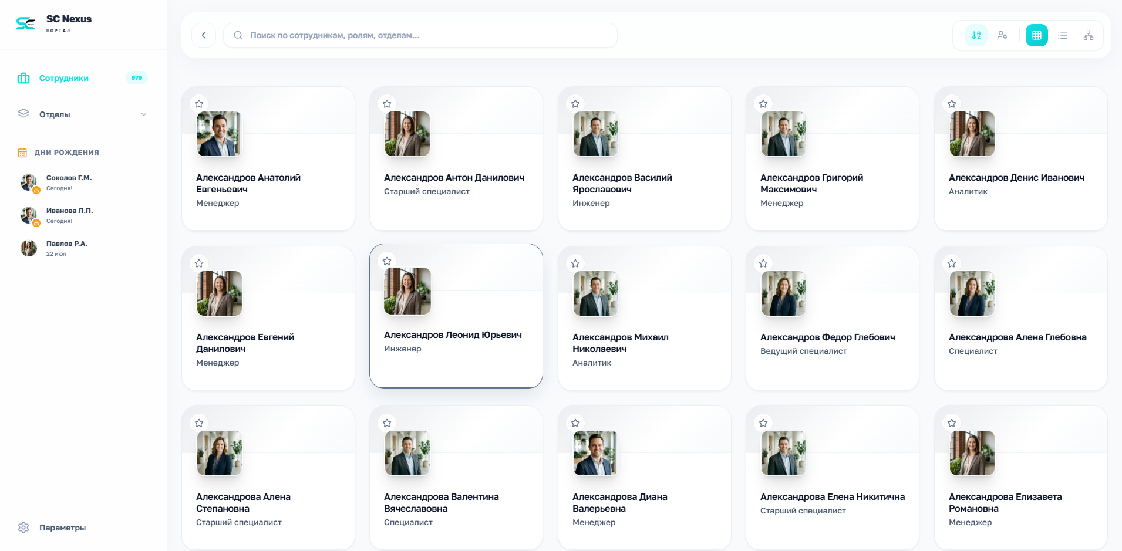1122x551 pixels.
Task: Click the Параметры gear icon
Action: (23, 528)
